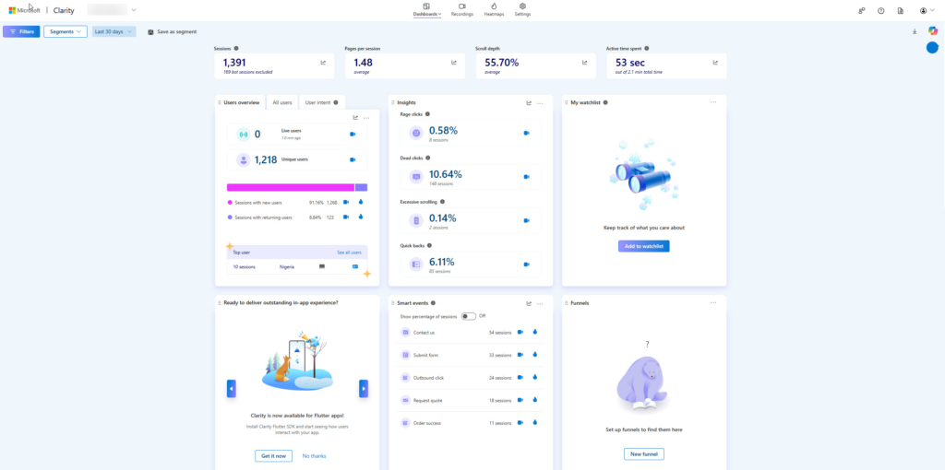Screen dimensions: 945x470
Task: Open top user's session recording card icon
Action: tap(355, 266)
